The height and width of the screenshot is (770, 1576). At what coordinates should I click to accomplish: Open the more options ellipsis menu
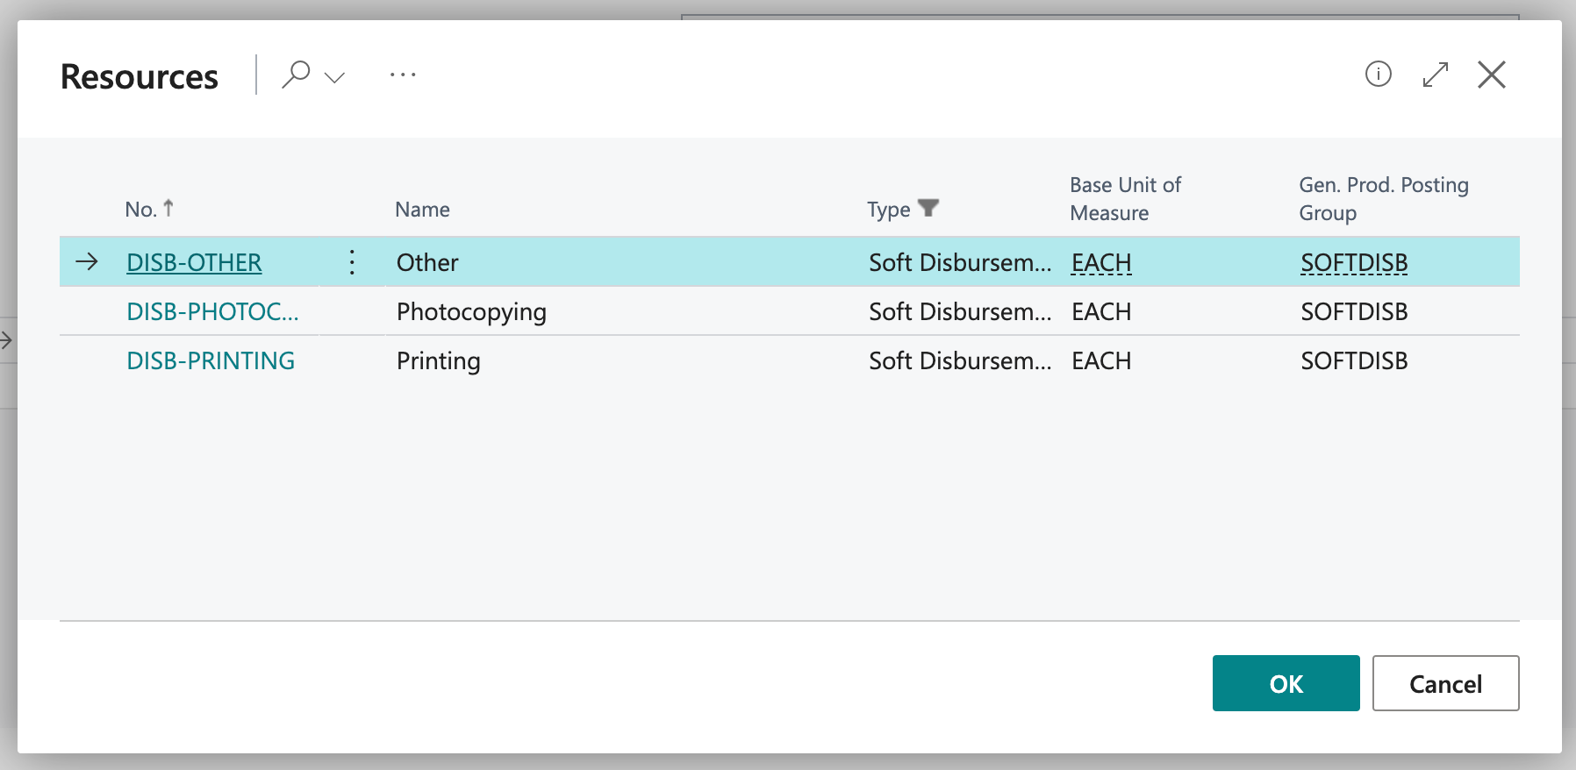[x=403, y=75]
